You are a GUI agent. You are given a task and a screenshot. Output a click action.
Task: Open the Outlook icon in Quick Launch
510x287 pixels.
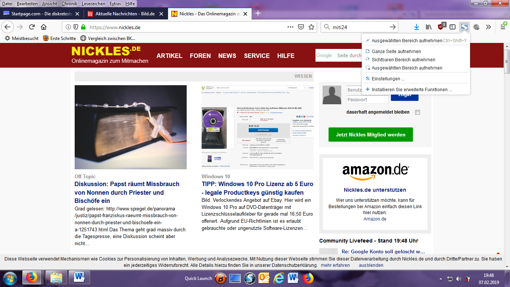click(x=264, y=278)
